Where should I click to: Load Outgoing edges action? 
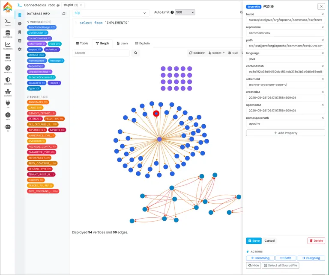pyautogui.click(x=311, y=258)
